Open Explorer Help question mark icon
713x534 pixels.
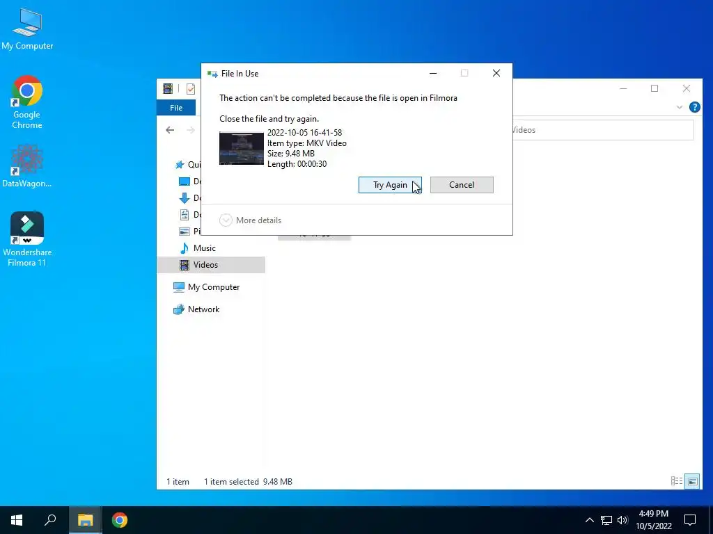click(x=694, y=107)
